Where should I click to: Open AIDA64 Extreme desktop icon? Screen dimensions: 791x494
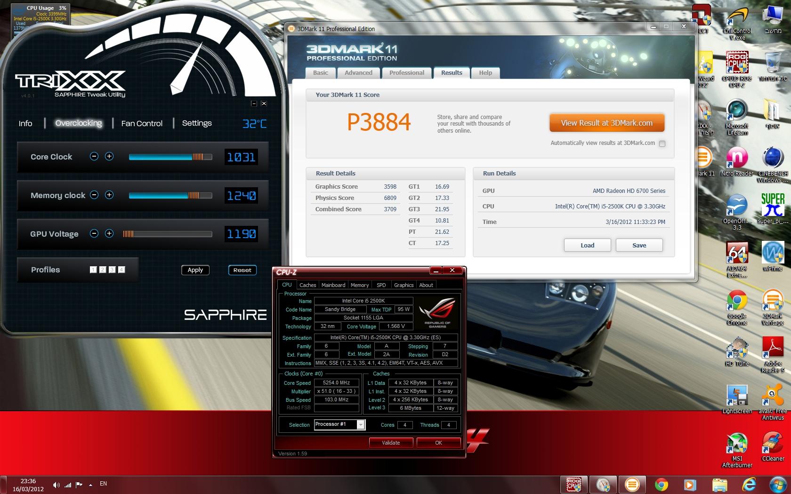[737, 260]
